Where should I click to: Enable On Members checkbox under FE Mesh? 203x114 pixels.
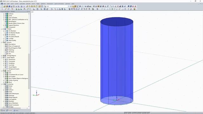pyautogui.click(x=6, y=31)
